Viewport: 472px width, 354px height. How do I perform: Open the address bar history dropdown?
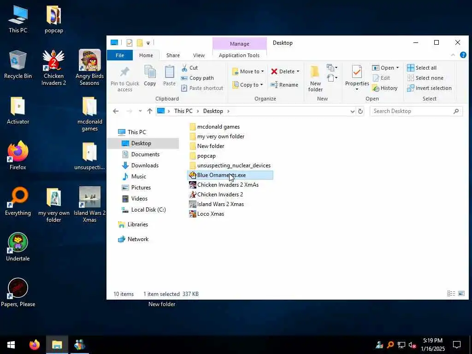(353, 112)
